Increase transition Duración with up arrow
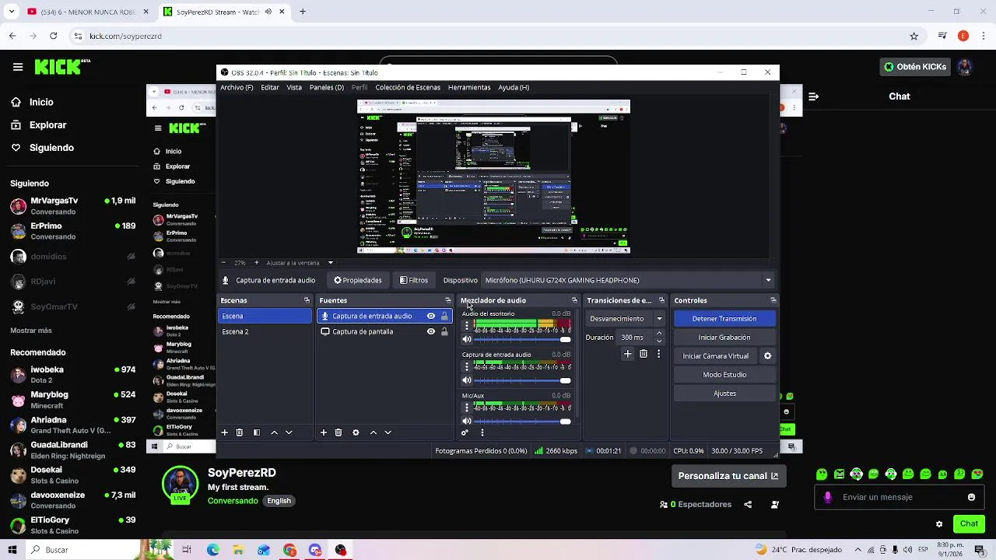 (659, 334)
